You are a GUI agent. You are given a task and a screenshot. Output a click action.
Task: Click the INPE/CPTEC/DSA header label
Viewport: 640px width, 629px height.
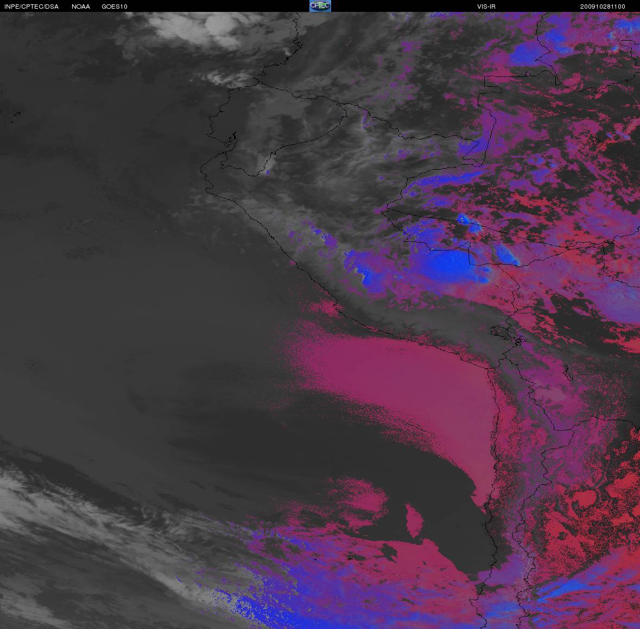click(x=31, y=7)
